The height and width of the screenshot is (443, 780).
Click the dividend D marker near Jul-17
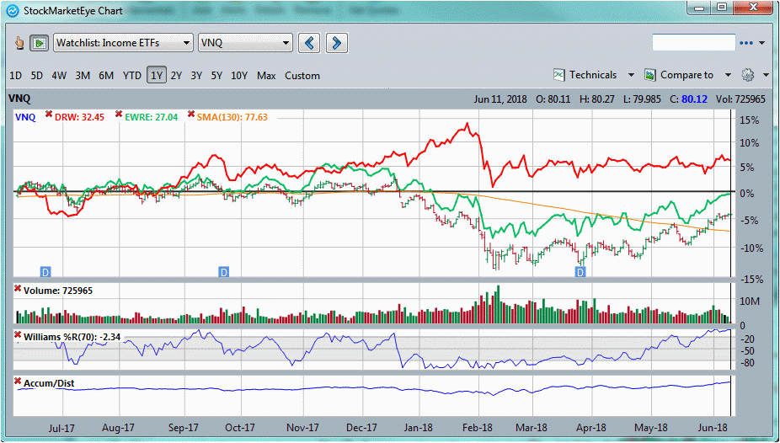(x=45, y=271)
